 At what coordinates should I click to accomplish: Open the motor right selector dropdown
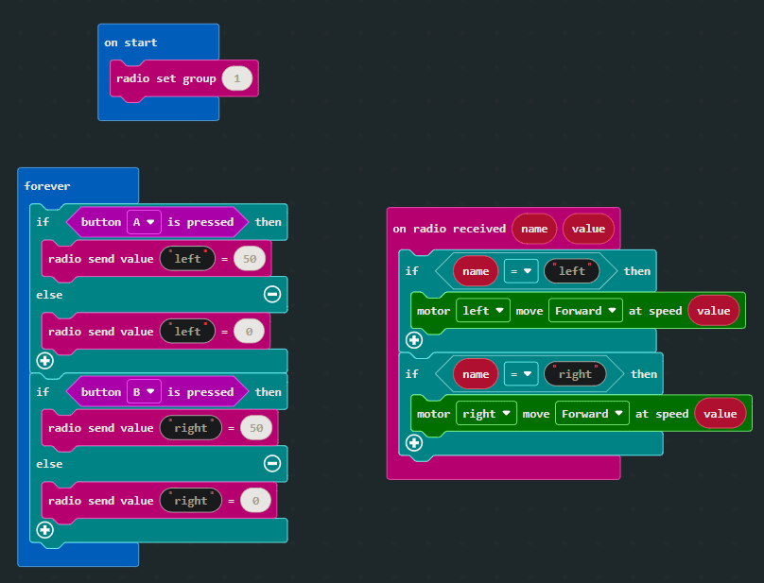(487, 413)
